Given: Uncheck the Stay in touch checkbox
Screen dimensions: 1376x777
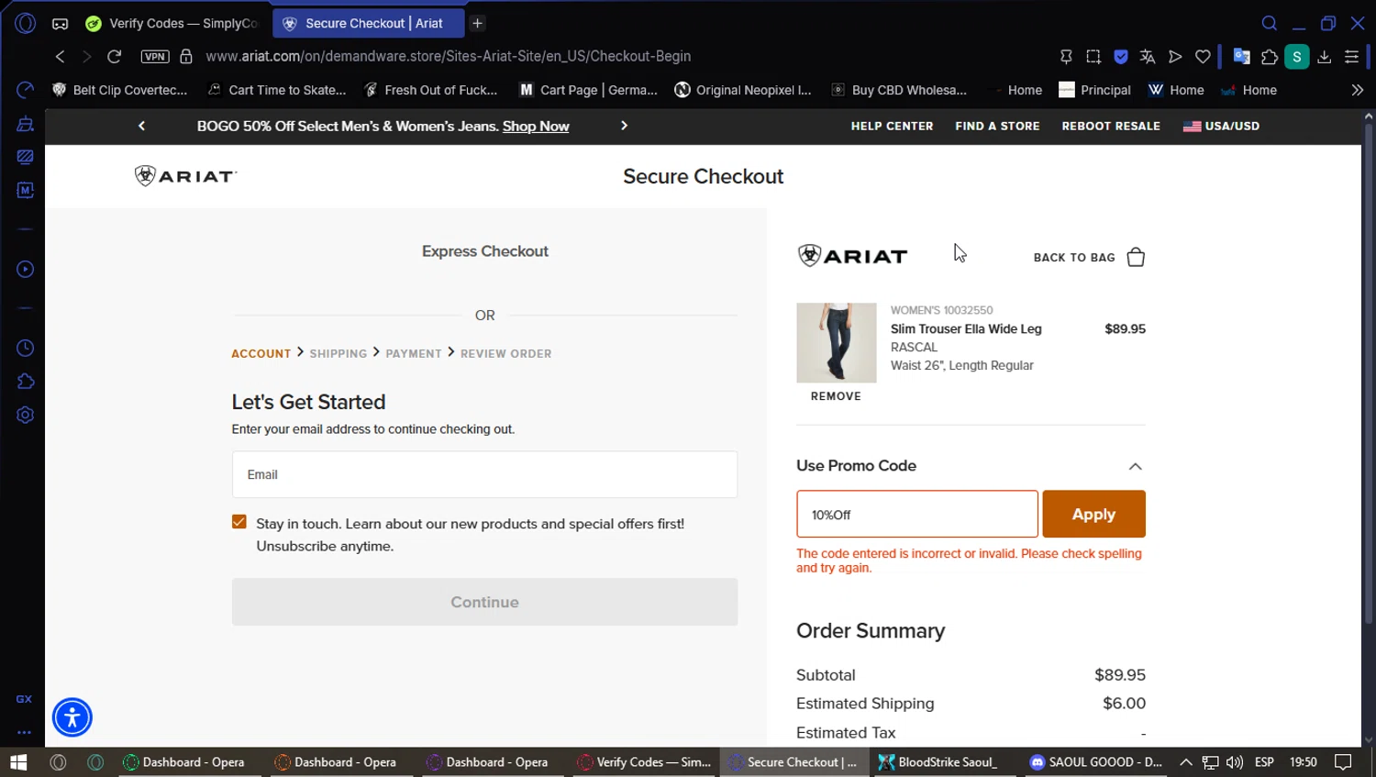Looking at the screenshot, I should (x=239, y=522).
